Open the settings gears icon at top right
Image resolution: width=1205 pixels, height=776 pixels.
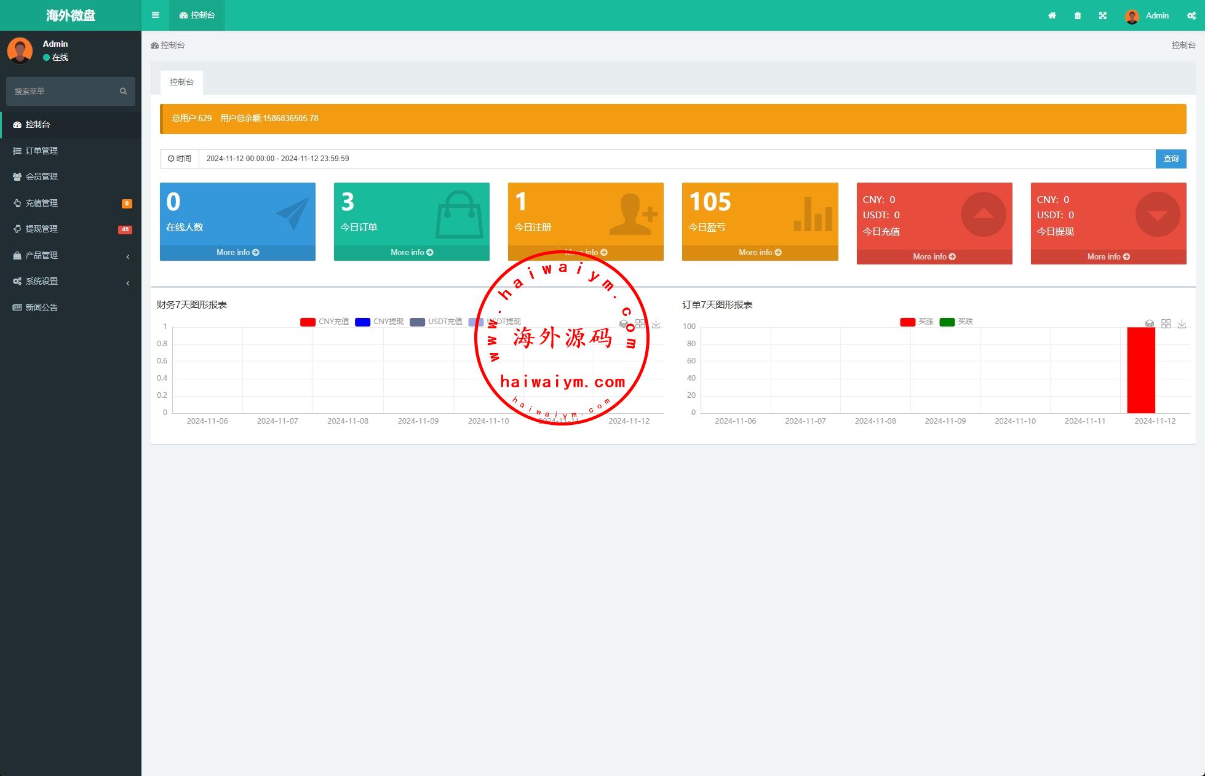1191,15
